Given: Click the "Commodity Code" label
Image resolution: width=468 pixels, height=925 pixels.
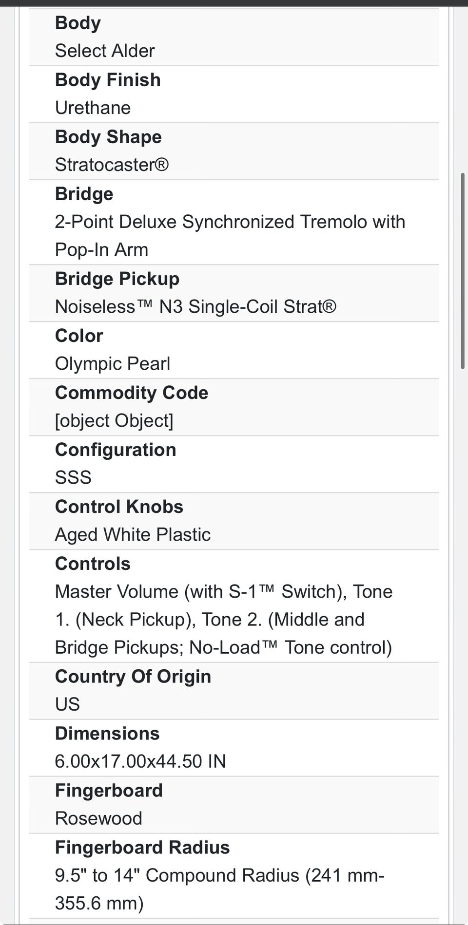Looking at the screenshot, I should tap(132, 393).
